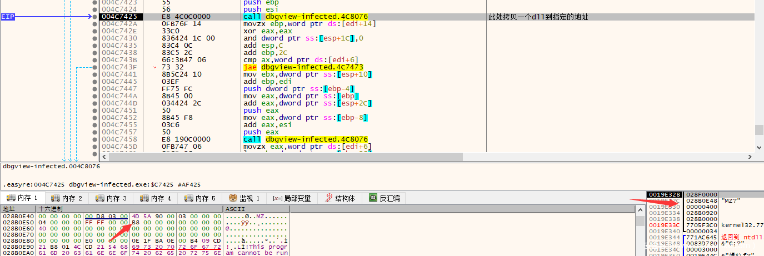Screen dimensions: 764x256
Task: Open the 内存 2 dump tab
Action: click(x=67, y=198)
